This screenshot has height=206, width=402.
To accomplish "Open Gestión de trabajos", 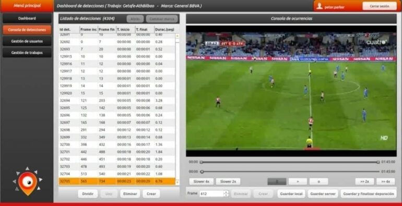I will (27, 53).
